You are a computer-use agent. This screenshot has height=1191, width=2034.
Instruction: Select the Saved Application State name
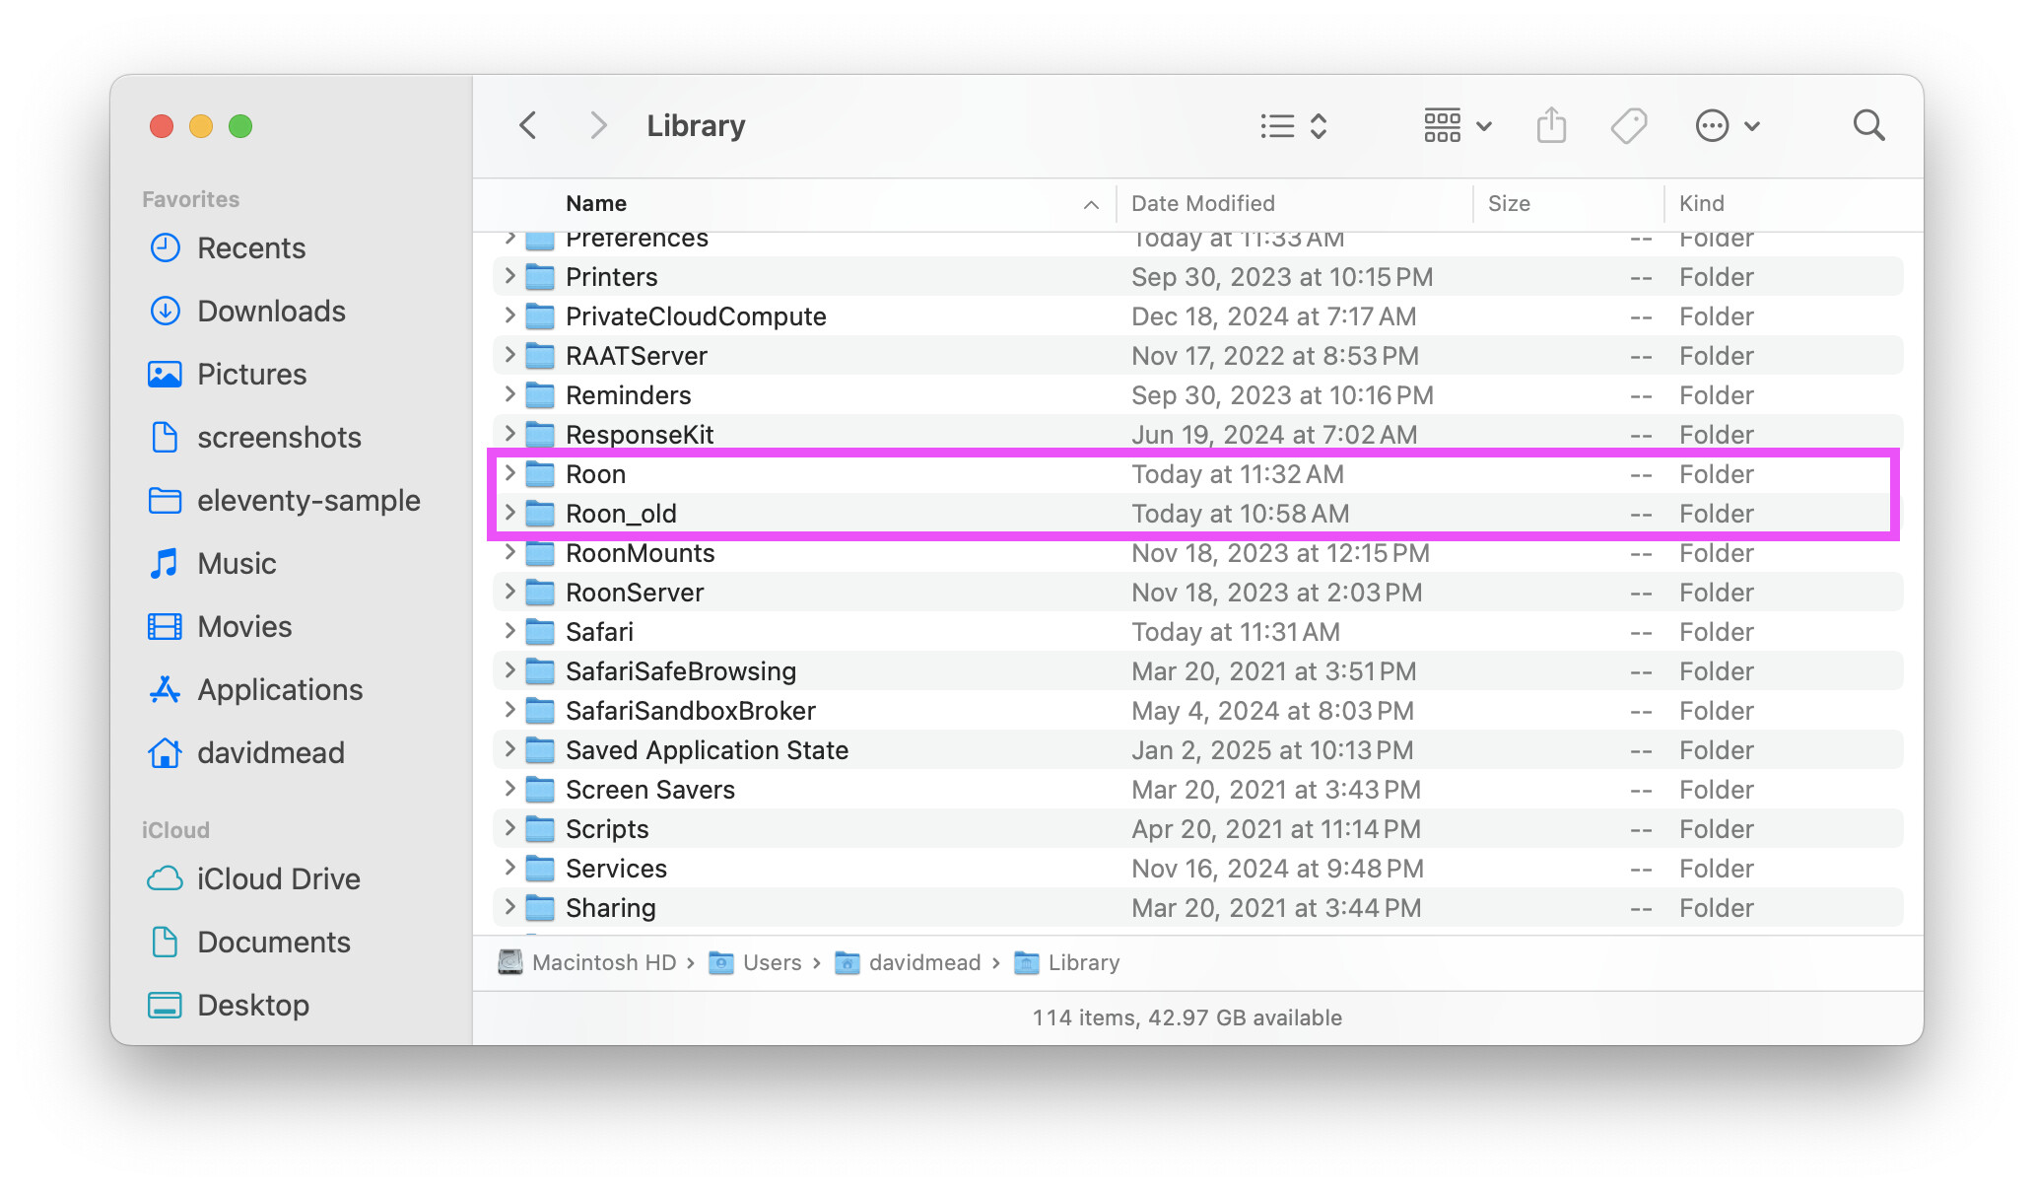707,750
